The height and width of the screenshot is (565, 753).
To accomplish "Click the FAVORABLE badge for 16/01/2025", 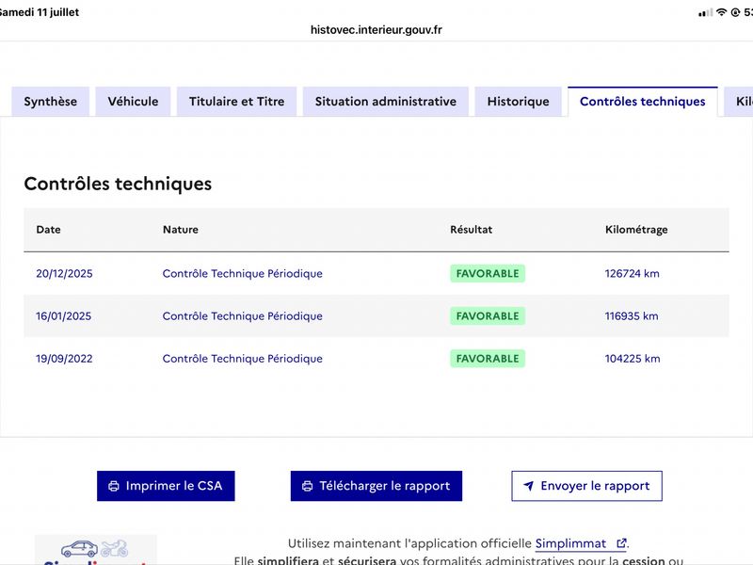I will coord(488,316).
